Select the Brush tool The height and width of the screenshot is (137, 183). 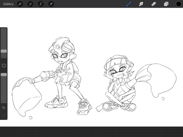tap(129, 4)
